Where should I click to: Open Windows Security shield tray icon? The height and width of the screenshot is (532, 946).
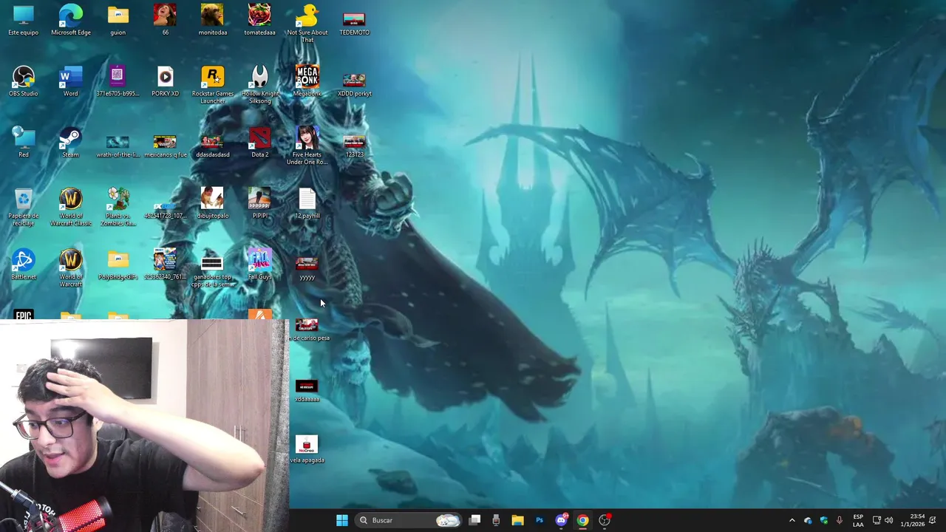tap(823, 520)
